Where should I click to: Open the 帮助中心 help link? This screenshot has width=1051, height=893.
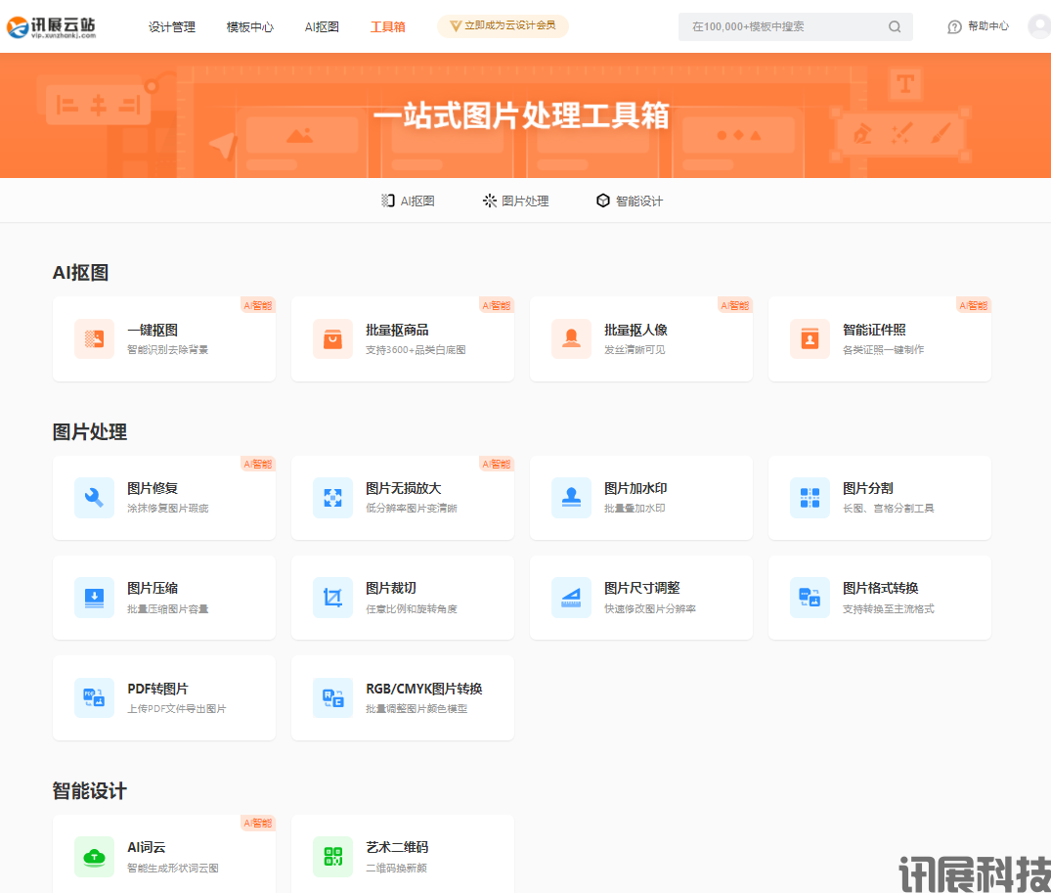tap(978, 26)
